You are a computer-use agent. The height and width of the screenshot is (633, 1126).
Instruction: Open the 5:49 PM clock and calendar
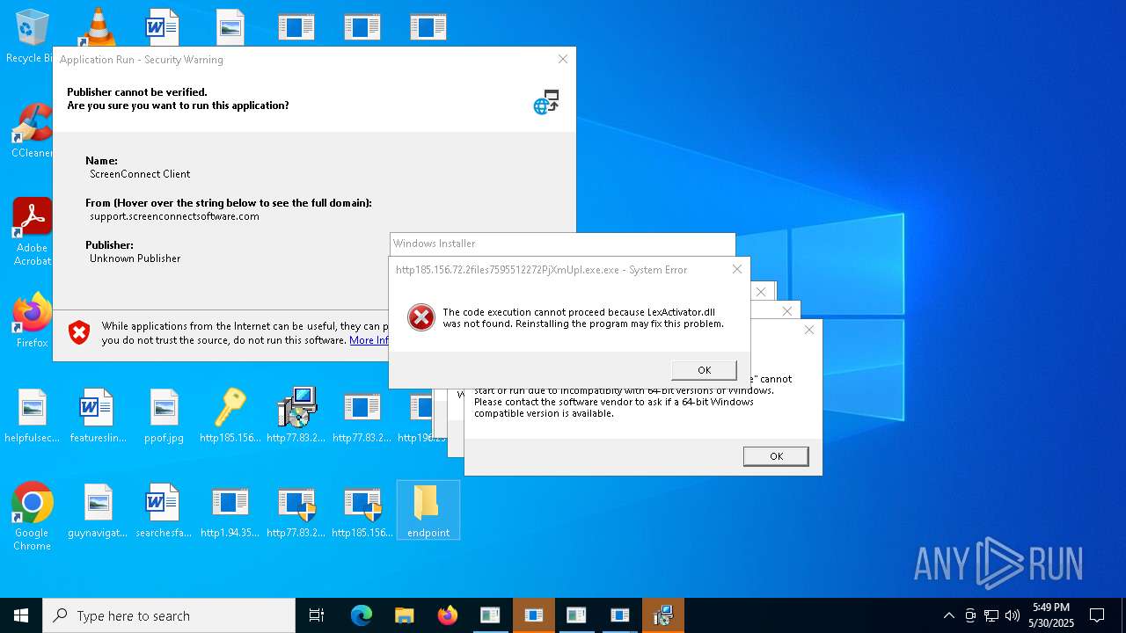click(x=1052, y=615)
